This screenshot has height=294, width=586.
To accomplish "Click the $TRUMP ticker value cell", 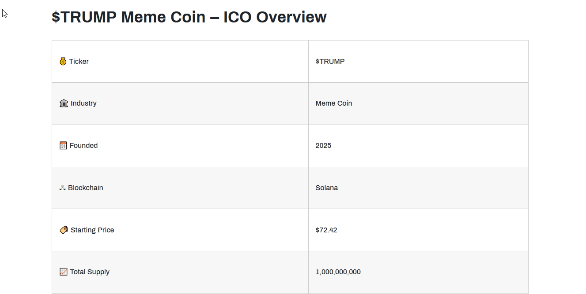I will (x=330, y=62).
